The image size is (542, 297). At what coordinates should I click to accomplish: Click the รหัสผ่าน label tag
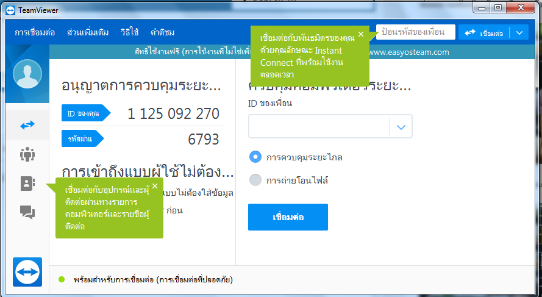(x=82, y=138)
